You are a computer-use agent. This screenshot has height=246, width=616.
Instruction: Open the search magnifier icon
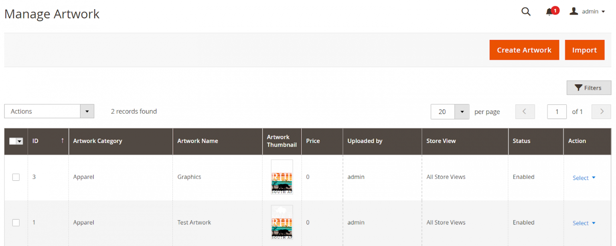pos(525,12)
